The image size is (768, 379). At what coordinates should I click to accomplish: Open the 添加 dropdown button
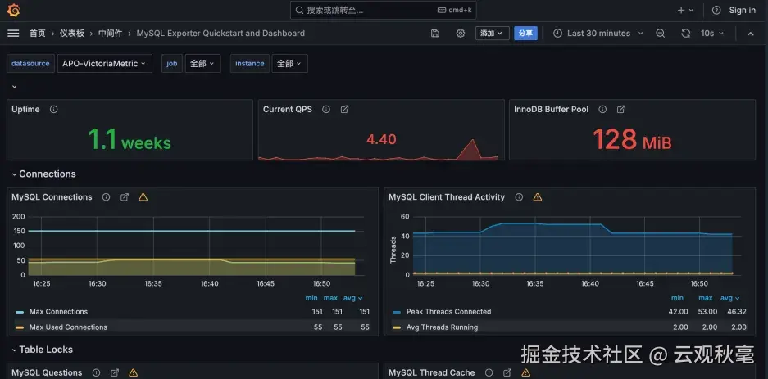tap(493, 34)
